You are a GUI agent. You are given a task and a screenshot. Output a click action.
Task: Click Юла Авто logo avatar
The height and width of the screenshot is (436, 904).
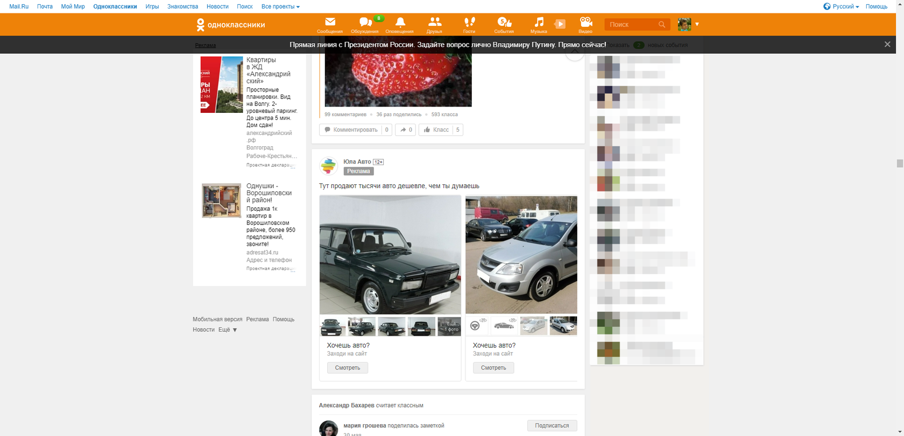pyautogui.click(x=329, y=166)
